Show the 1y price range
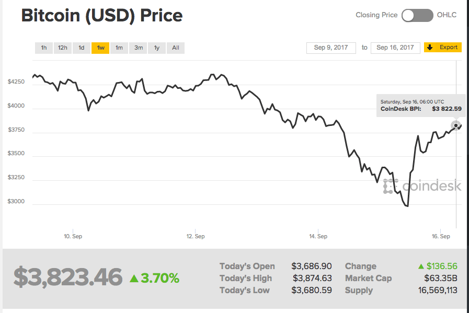 coord(157,48)
